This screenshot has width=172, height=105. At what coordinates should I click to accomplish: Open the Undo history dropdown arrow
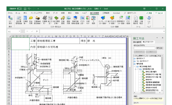(31, 9)
